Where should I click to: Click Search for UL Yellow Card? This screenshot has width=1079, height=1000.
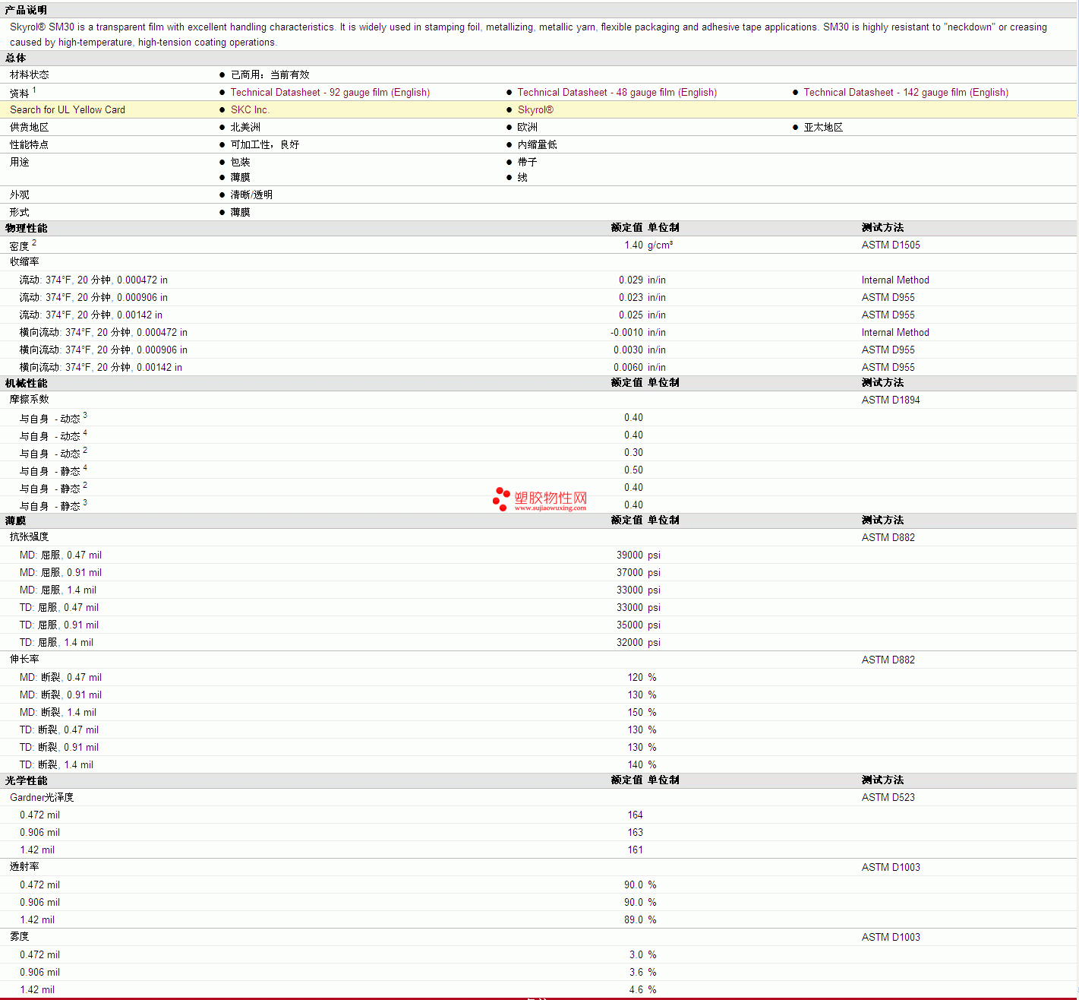pyautogui.click(x=68, y=109)
